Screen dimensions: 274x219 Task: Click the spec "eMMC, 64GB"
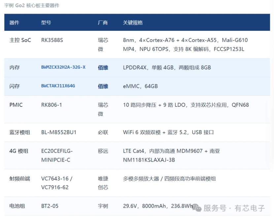[140, 86]
